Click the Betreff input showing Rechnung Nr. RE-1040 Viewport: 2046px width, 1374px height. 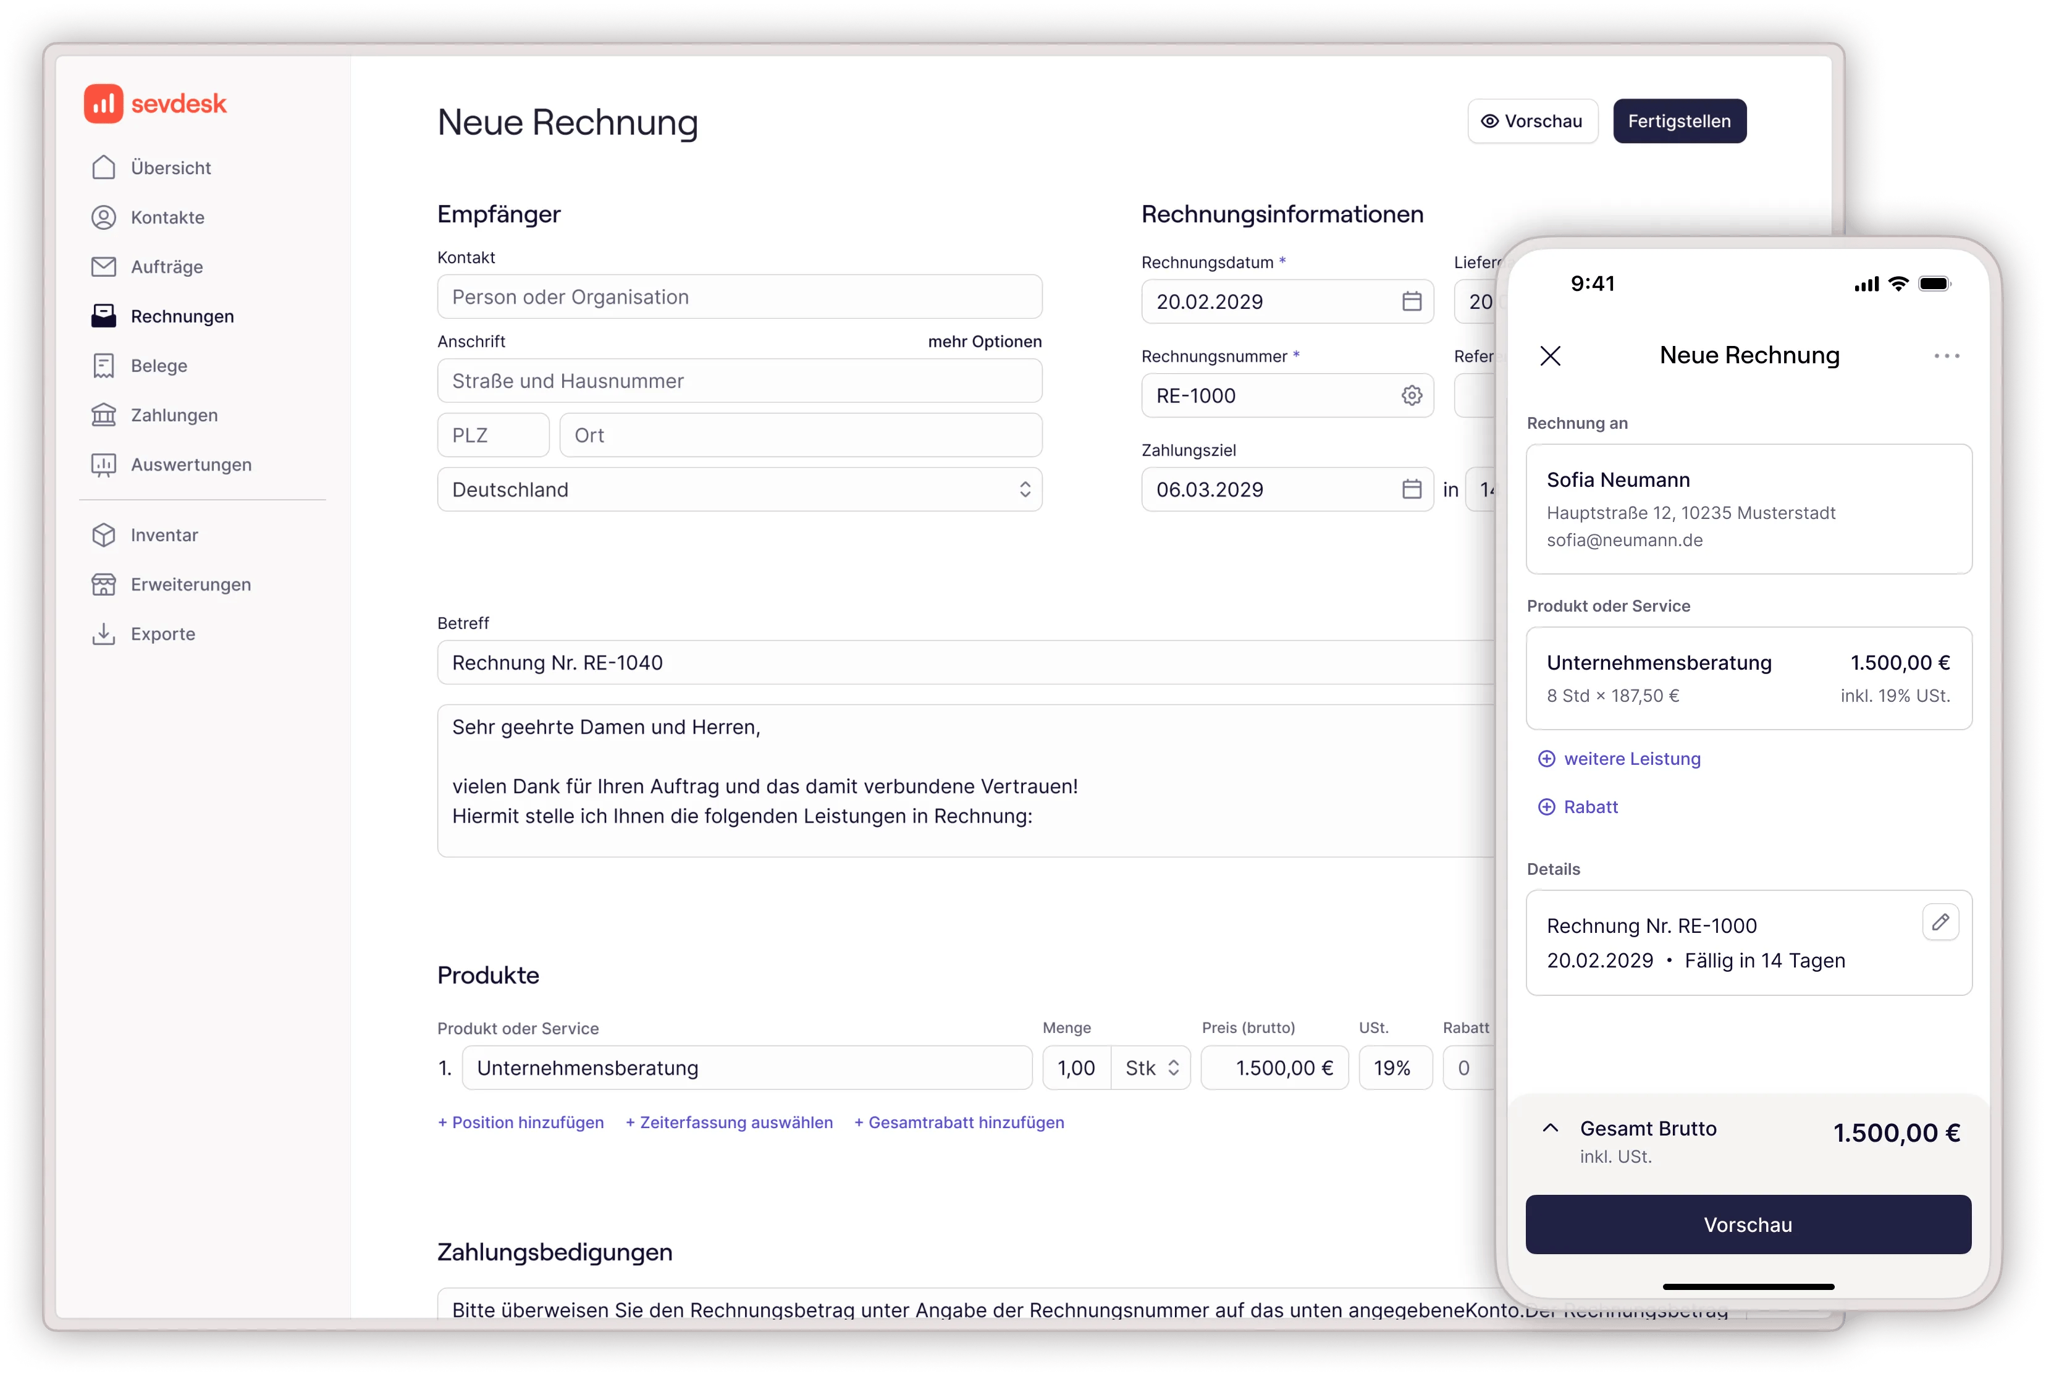[x=789, y=662]
